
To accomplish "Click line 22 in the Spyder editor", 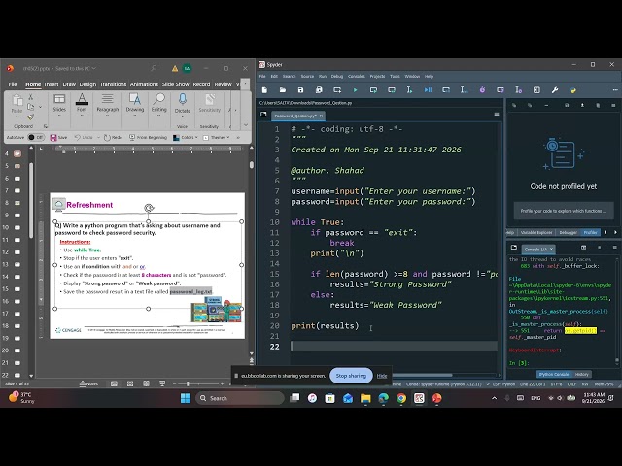I will pos(394,347).
